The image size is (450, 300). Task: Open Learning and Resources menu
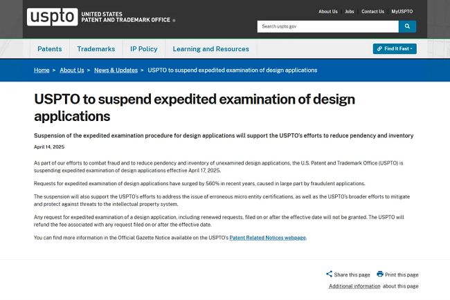click(x=210, y=49)
